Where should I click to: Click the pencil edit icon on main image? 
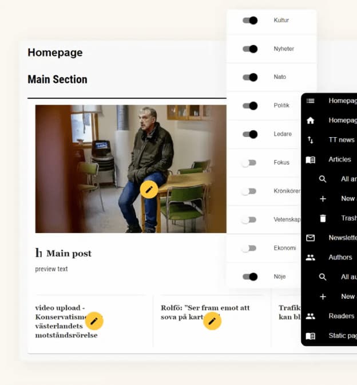click(x=149, y=190)
